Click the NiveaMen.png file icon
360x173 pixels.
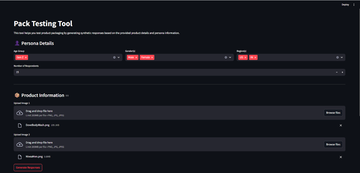[20, 157]
